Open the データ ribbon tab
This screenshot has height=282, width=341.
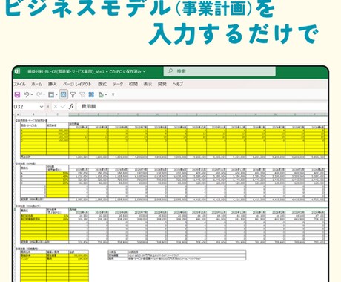[x=118, y=84]
